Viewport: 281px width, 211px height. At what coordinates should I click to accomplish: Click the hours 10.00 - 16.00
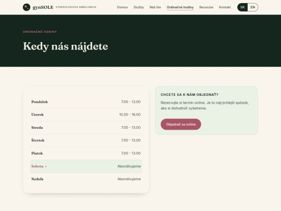tap(130, 115)
